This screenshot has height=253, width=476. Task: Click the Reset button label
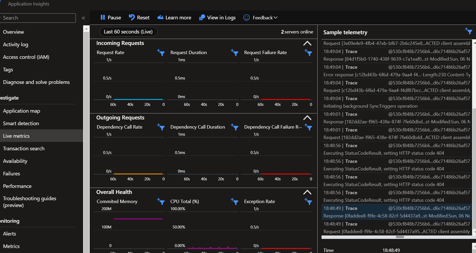tap(143, 18)
